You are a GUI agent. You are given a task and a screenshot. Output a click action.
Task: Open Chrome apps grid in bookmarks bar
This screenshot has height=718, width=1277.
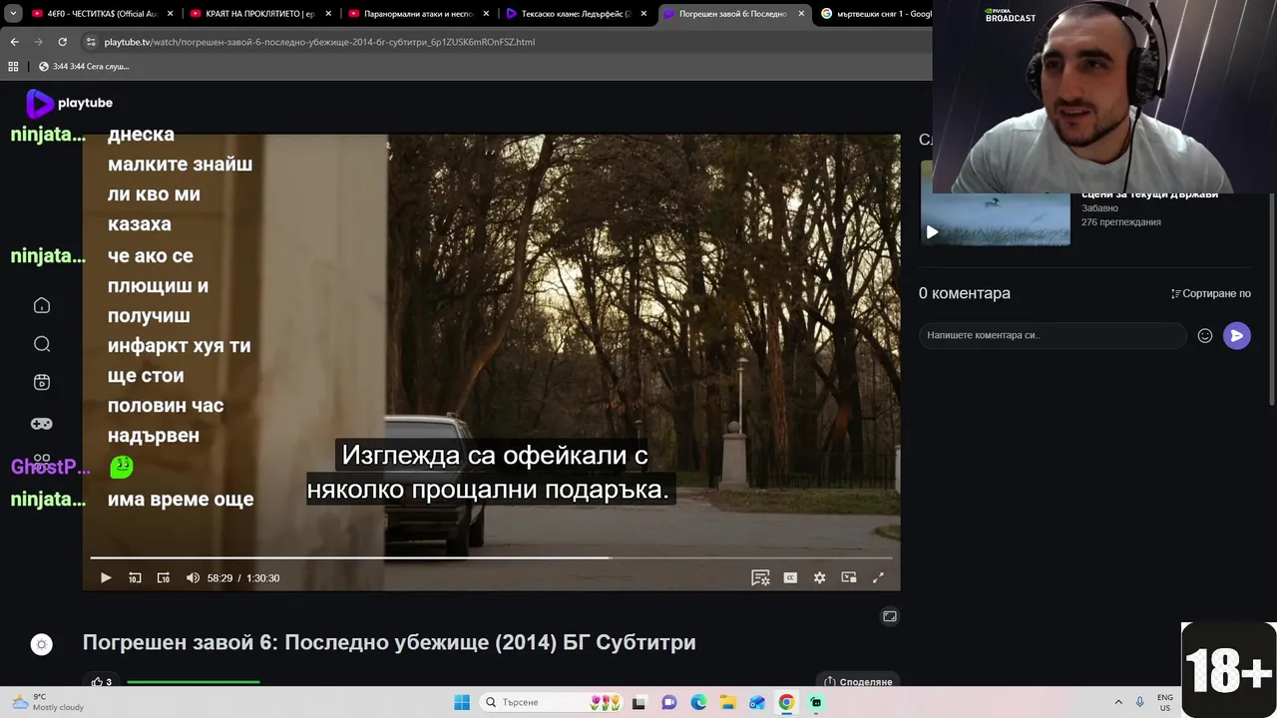pyautogui.click(x=13, y=67)
